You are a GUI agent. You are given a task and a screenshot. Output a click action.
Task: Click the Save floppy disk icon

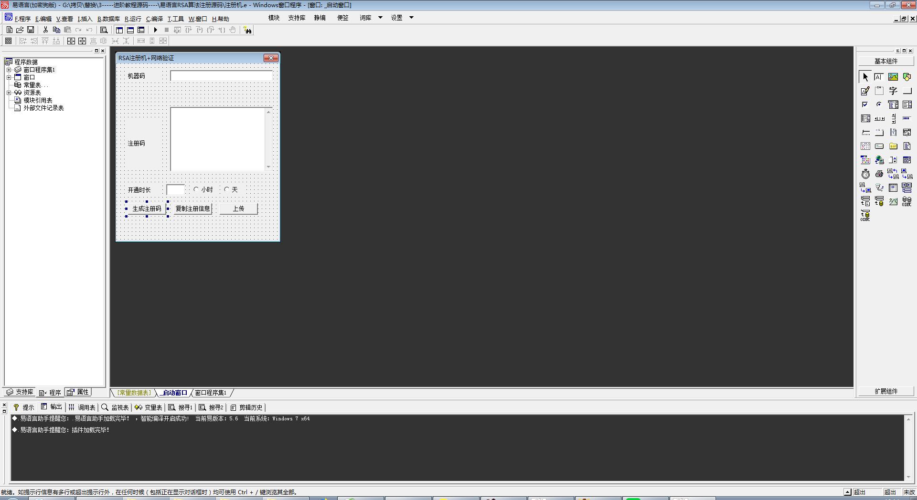click(31, 30)
